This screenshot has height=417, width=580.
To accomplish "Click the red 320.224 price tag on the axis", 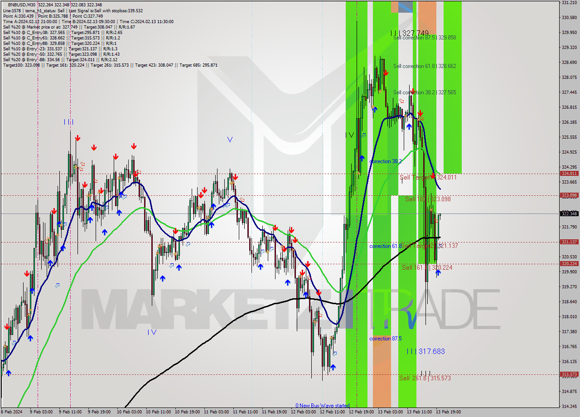I will (x=569, y=264).
